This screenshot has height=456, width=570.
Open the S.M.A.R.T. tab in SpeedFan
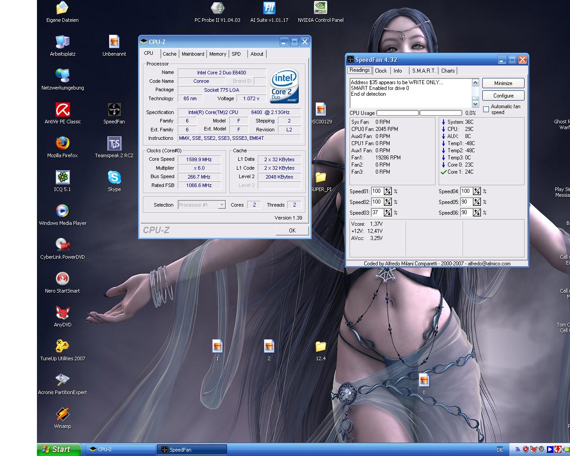click(423, 71)
